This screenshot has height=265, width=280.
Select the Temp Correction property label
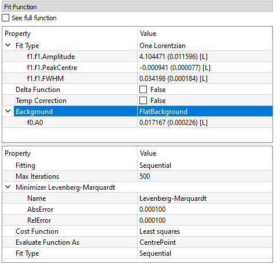coord(41,101)
